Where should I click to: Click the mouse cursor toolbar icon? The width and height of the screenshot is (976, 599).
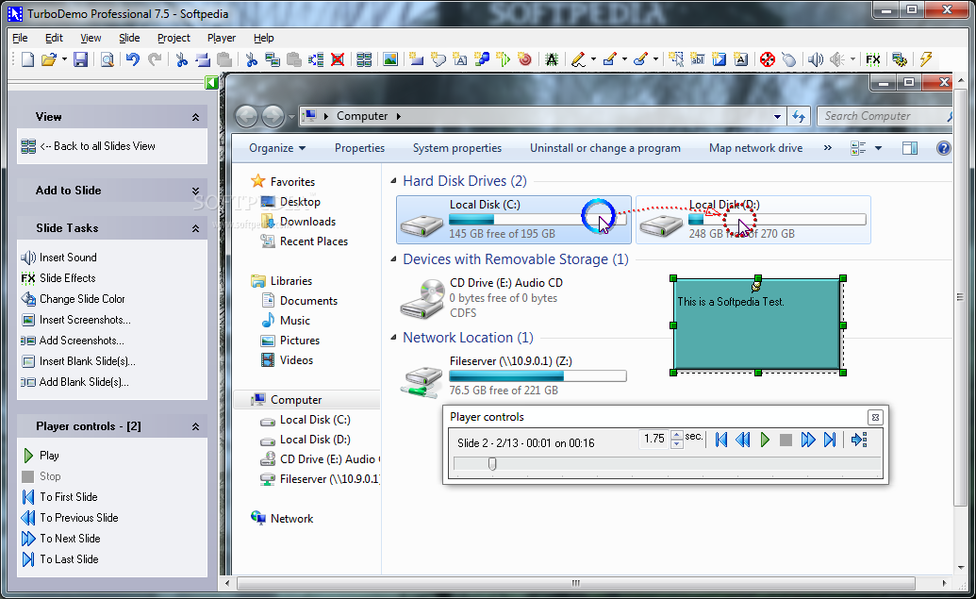point(788,59)
